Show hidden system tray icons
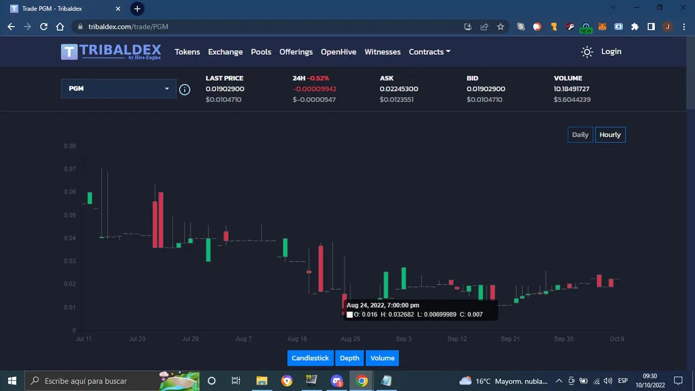695x391 pixels. (x=559, y=381)
